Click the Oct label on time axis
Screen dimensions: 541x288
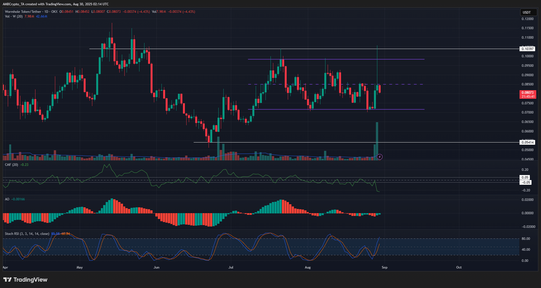[x=459, y=267]
